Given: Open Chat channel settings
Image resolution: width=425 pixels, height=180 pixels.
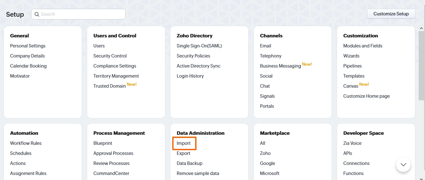Looking at the screenshot, I should pos(265,86).
